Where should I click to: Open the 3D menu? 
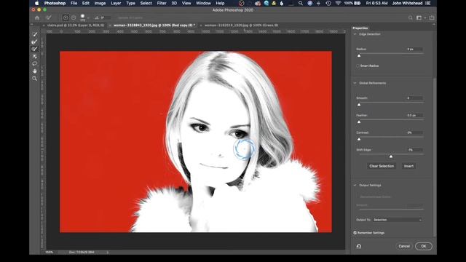[174, 3]
